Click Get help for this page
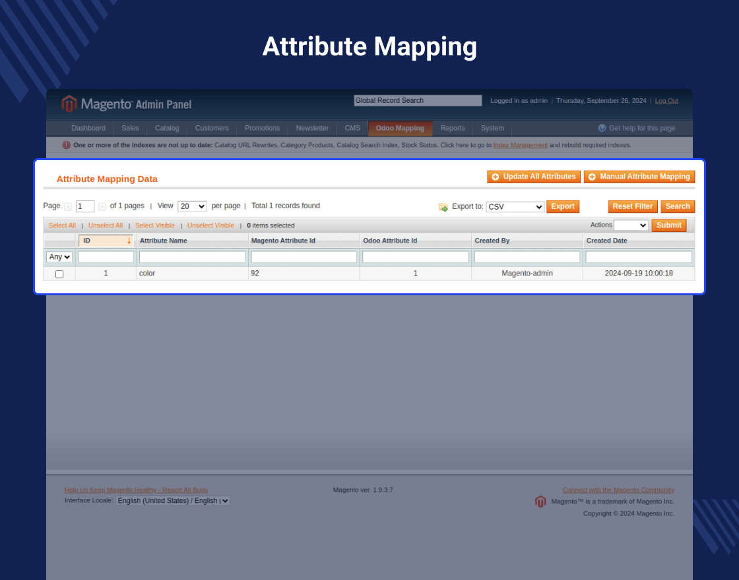This screenshot has height=580, width=739. click(642, 128)
